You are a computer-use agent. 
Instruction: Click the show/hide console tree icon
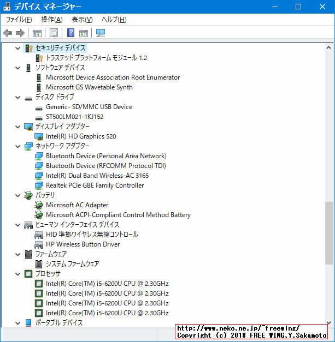37,33
